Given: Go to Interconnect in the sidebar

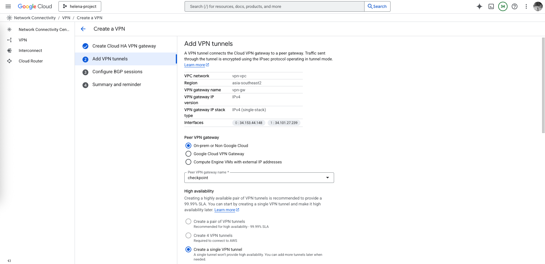Looking at the screenshot, I should 30,50.
